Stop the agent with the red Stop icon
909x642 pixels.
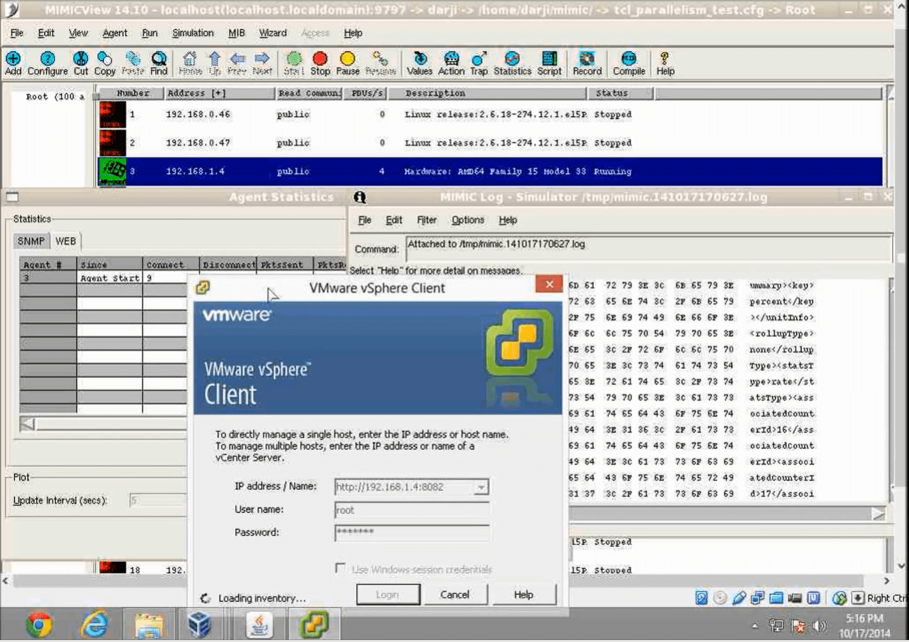tap(320, 63)
